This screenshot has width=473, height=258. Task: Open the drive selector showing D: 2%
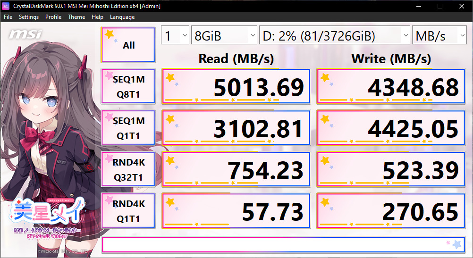pyautogui.click(x=335, y=35)
